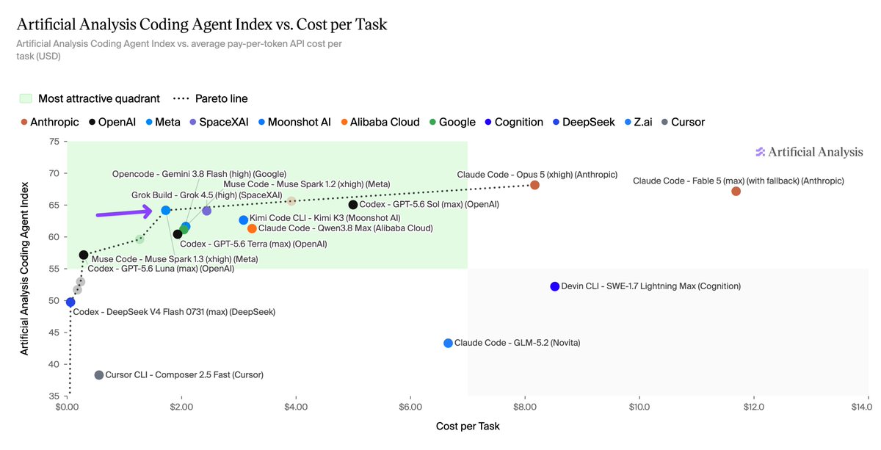The image size is (881, 450).
Task: Click the 'Grok Build - Grok 4.5' label
Action: point(206,195)
